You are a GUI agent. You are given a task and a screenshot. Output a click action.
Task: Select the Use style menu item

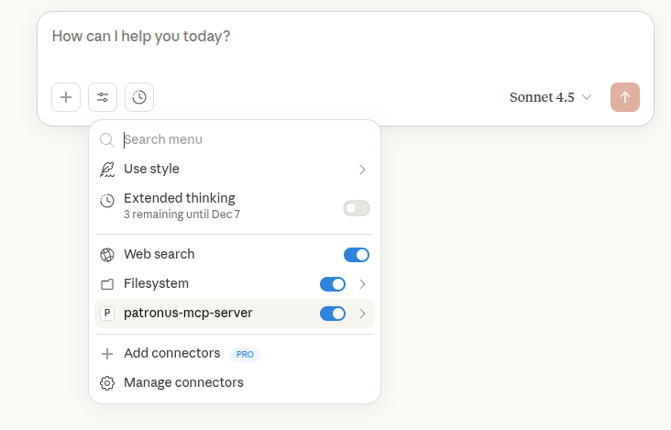pyautogui.click(x=235, y=170)
